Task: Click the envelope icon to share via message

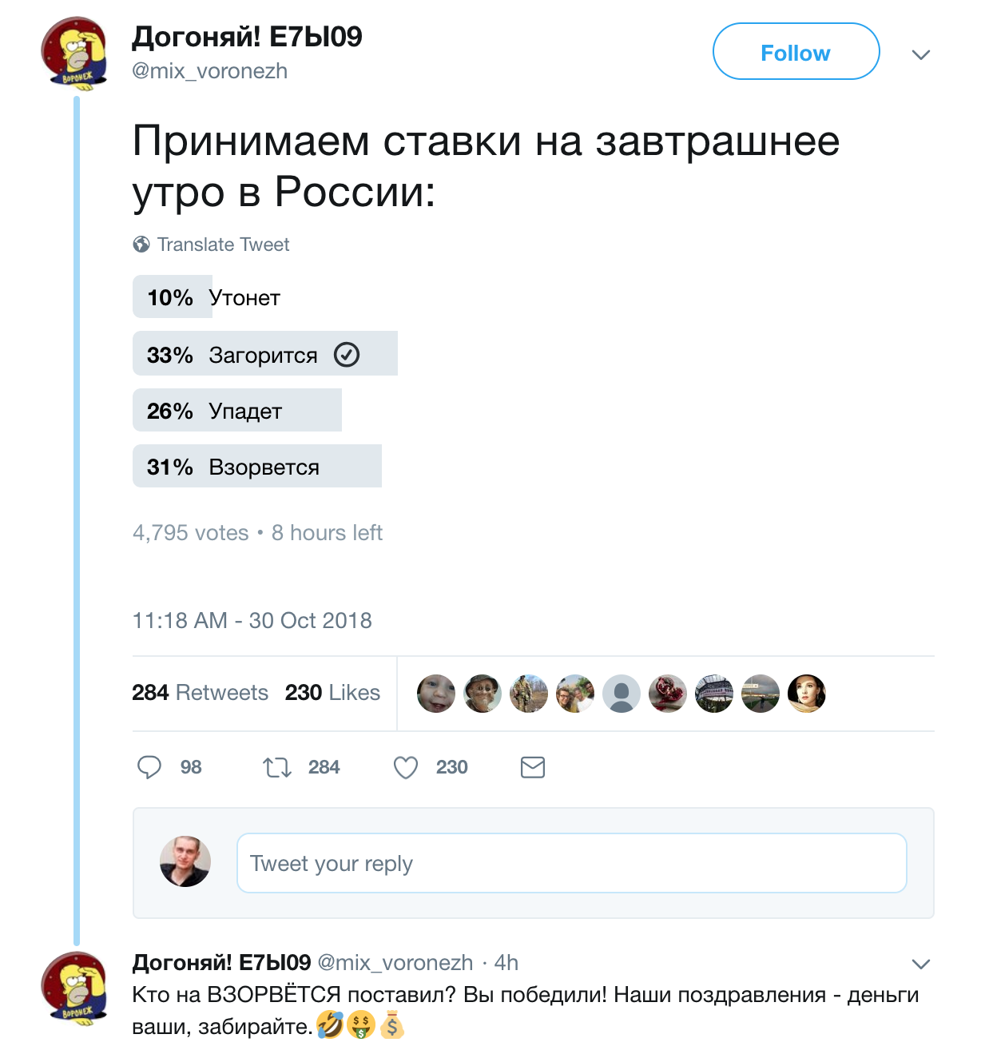Action: pos(533,767)
